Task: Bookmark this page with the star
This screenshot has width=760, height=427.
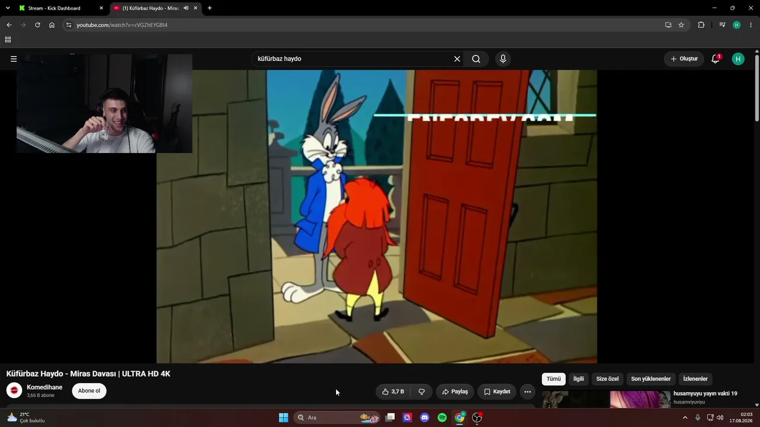Action: tap(681, 25)
